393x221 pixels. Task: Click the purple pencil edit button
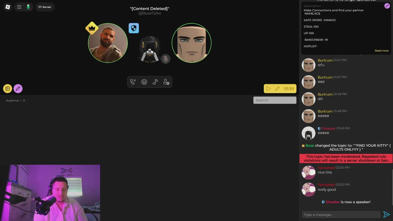(x=18, y=89)
